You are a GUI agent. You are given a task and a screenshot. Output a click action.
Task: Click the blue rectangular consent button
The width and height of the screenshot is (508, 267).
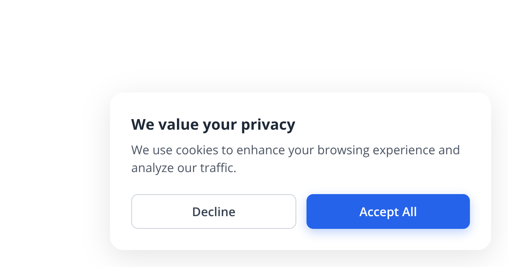(388, 211)
